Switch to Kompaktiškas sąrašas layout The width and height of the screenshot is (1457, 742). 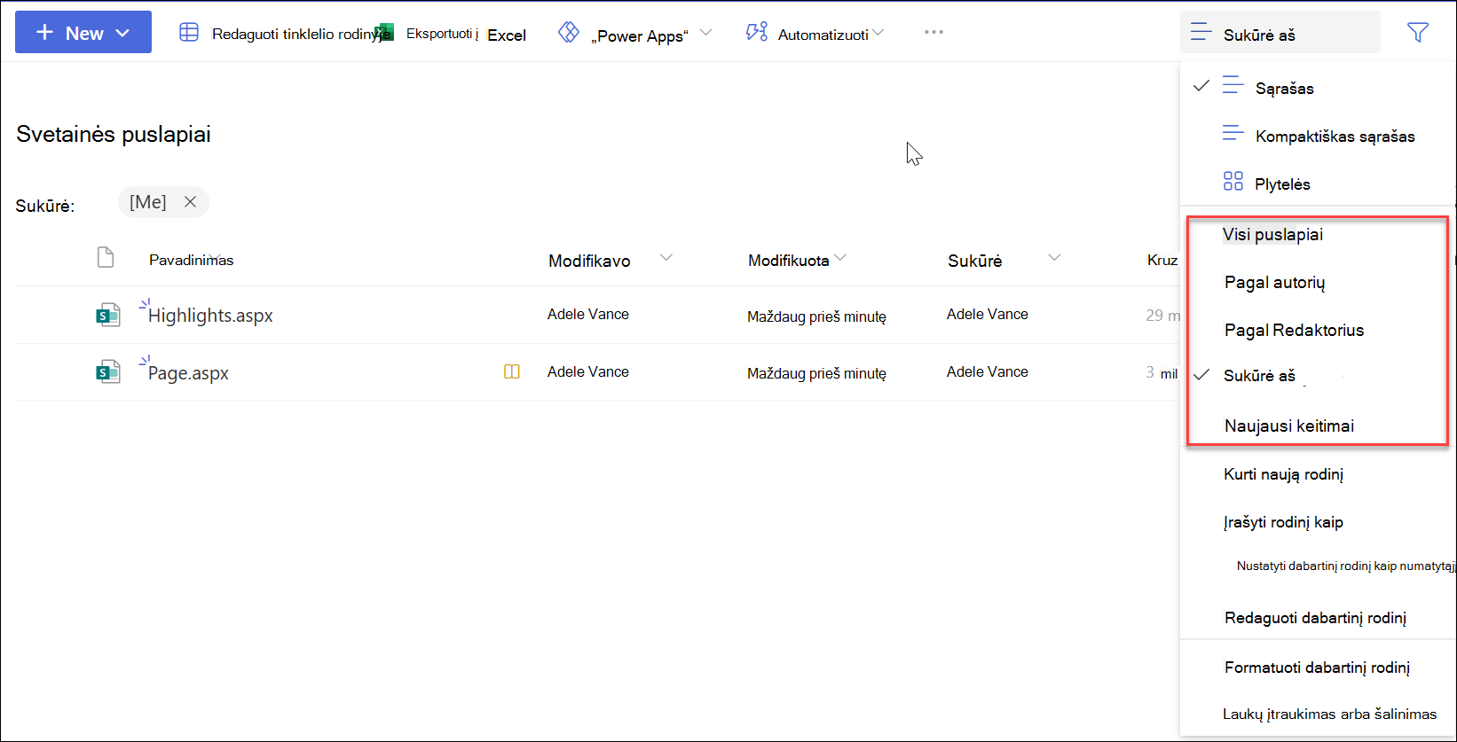coord(1318,136)
